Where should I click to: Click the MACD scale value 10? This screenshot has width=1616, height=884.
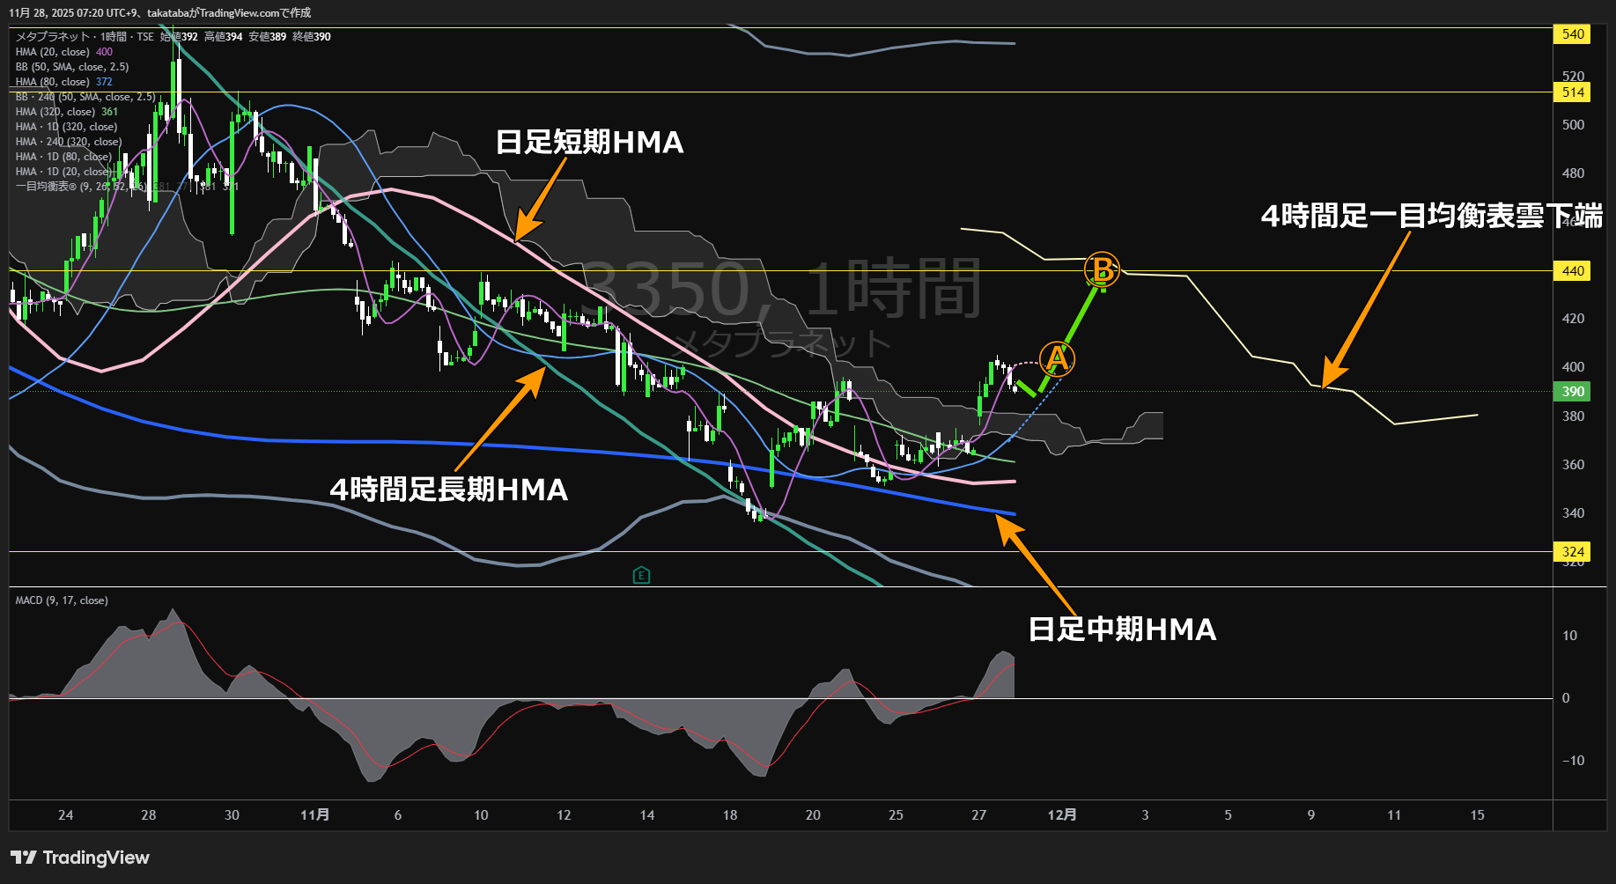click(1569, 636)
